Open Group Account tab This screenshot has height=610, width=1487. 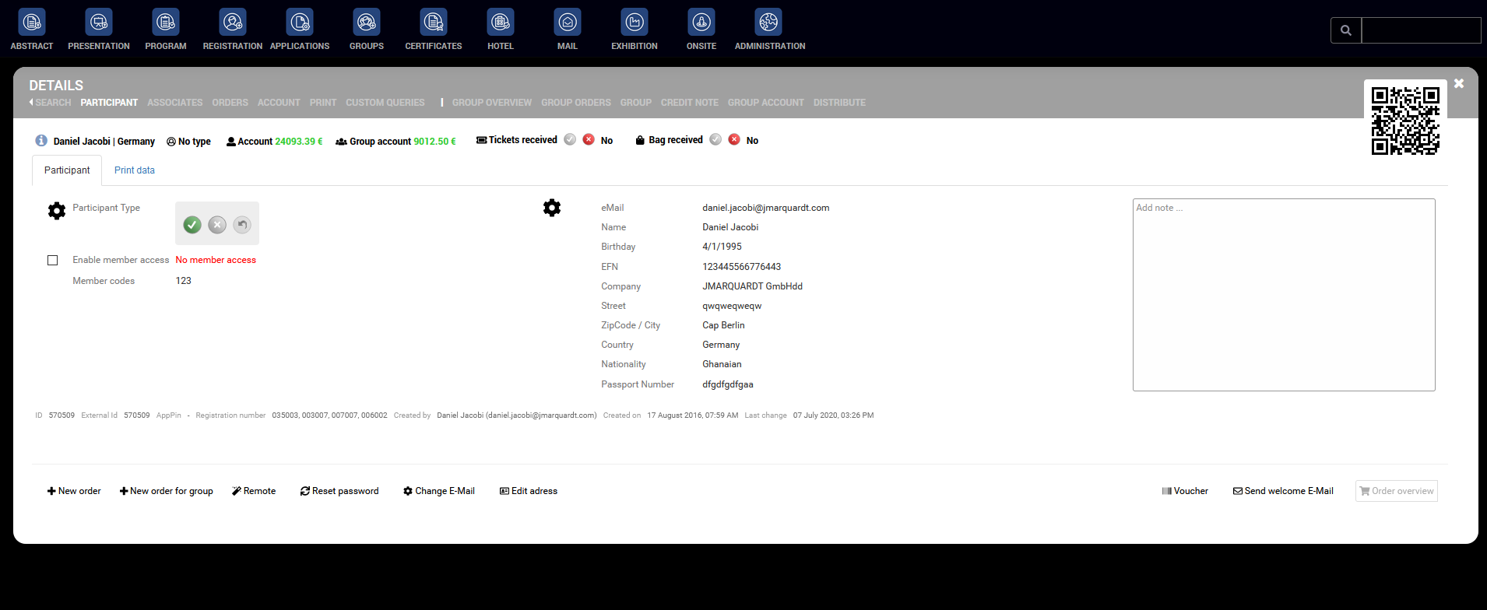766,103
